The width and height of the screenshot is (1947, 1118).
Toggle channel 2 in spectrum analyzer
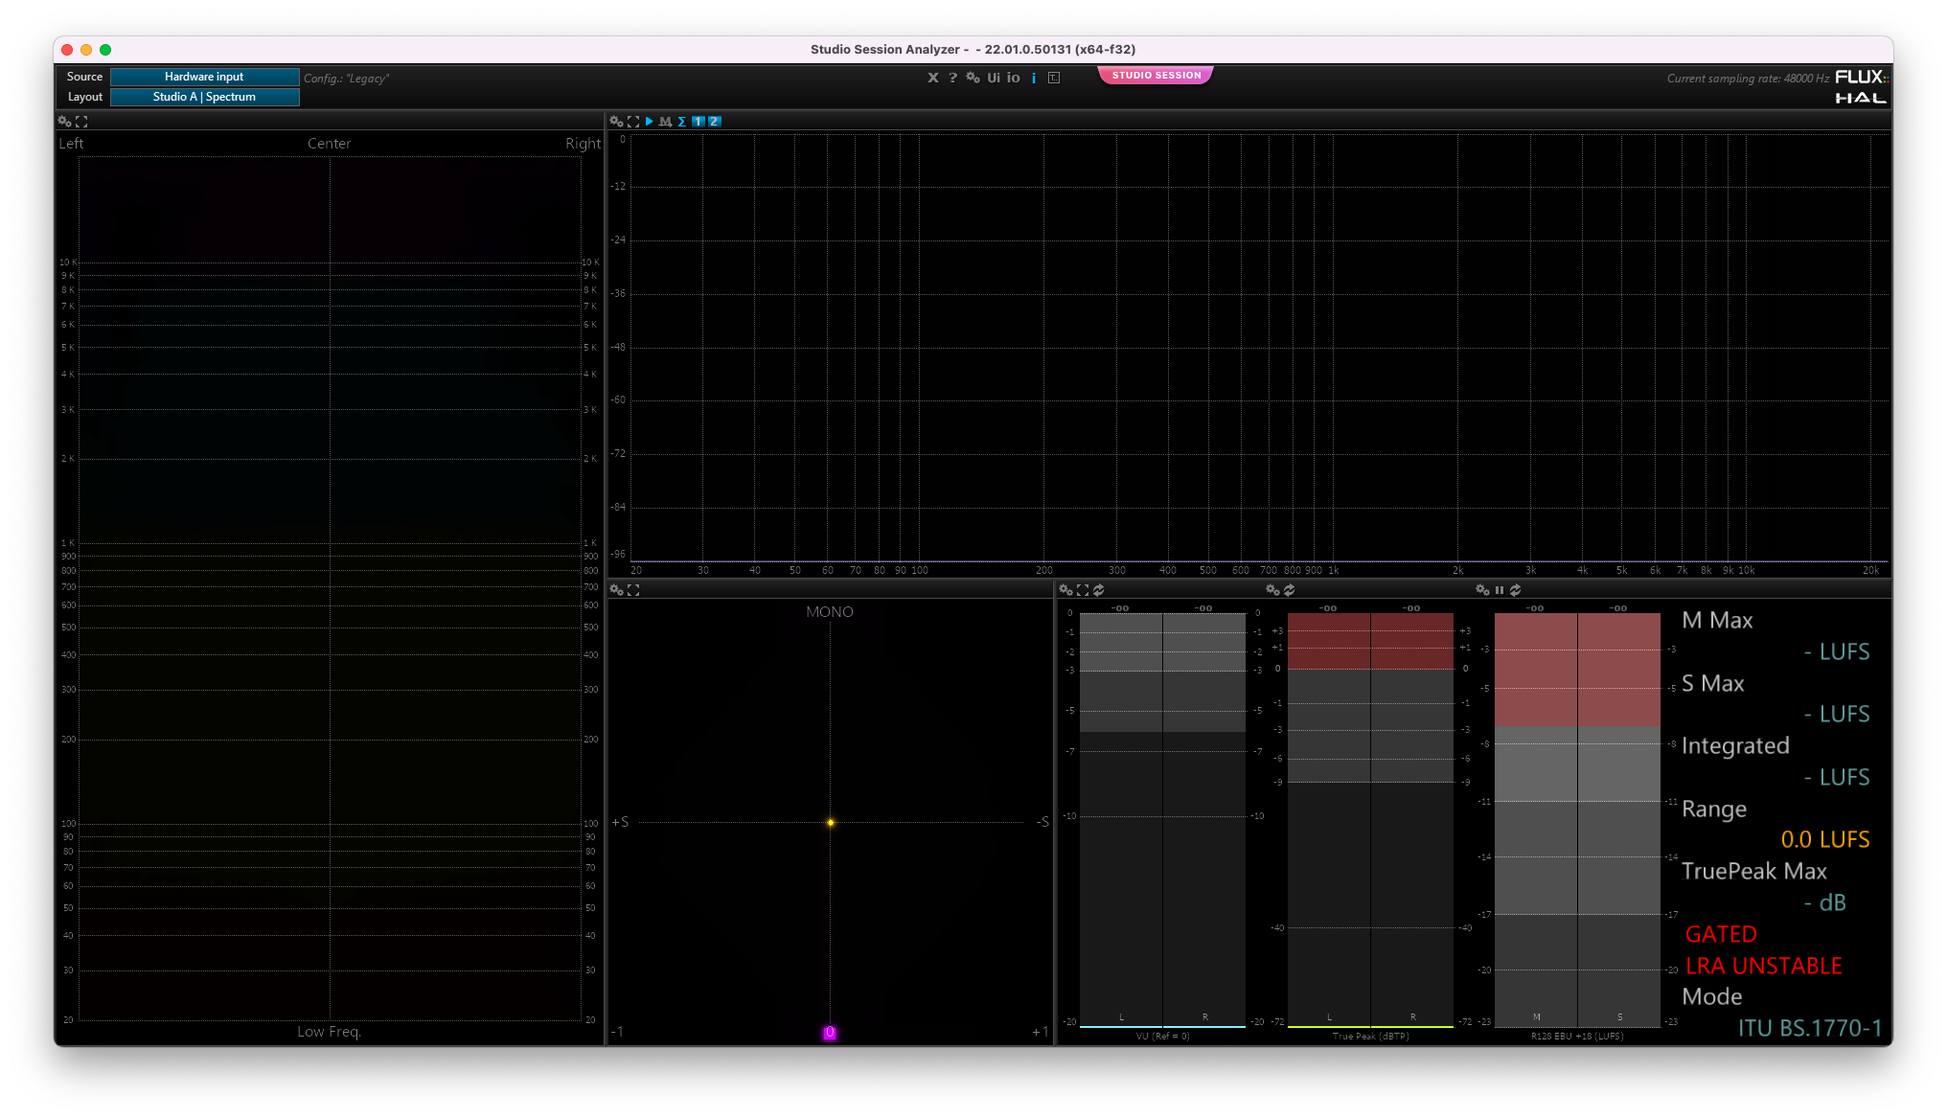pos(714,122)
